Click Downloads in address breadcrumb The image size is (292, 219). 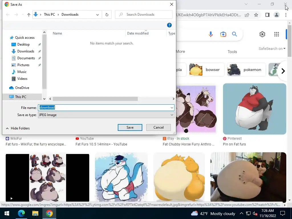click(x=70, y=15)
